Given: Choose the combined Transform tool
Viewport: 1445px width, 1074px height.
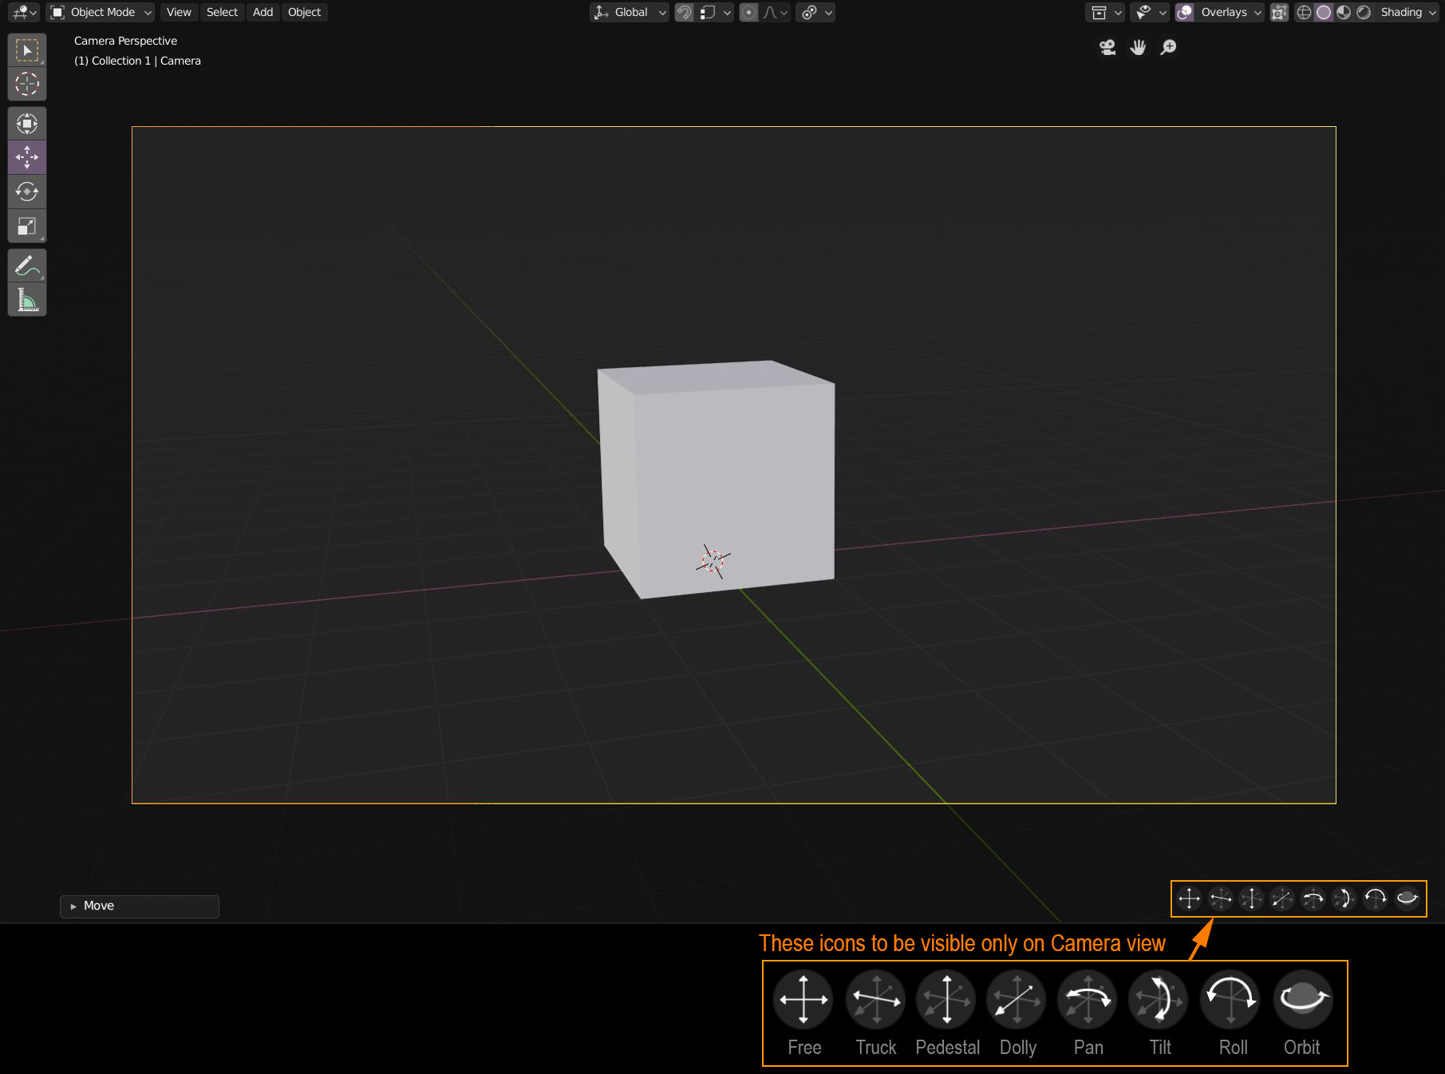Looking at the screenshot, I should [x=27, y=124].
